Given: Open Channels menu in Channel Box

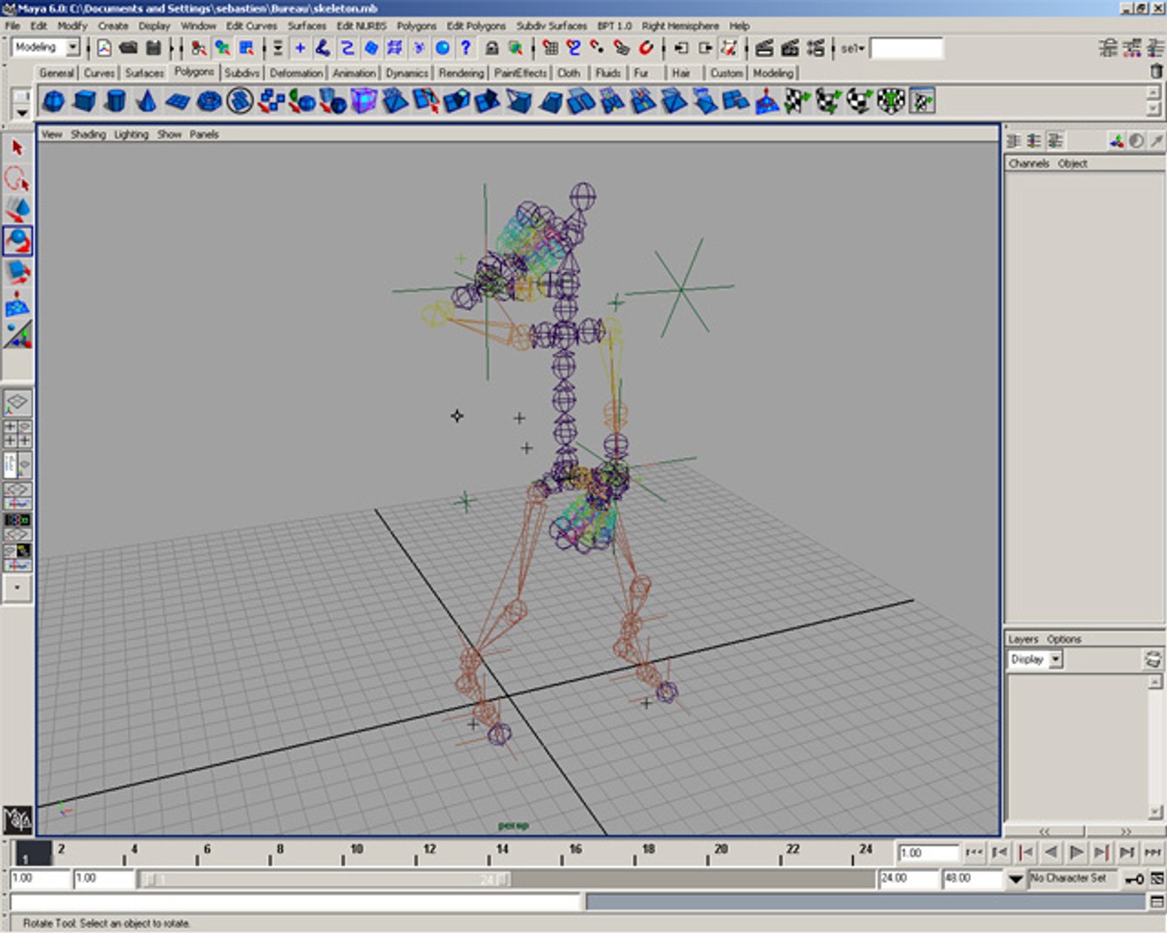Looking at the screenshot, I should (x=1029, y=163).
